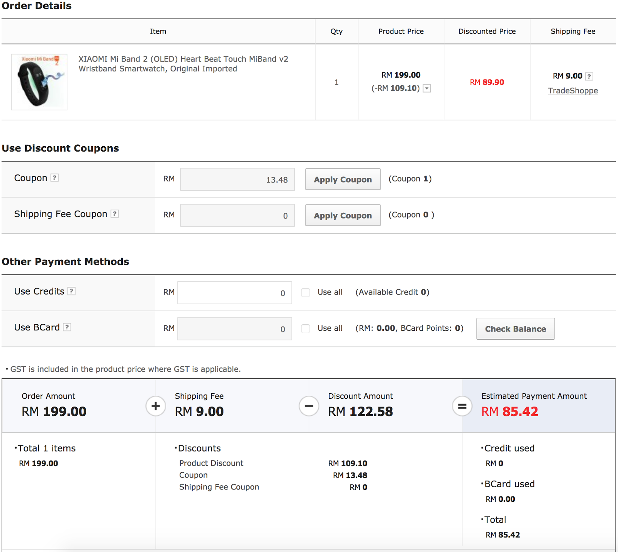Click the Total 1 items RM 199.00 value

click(x=39, y=463)
